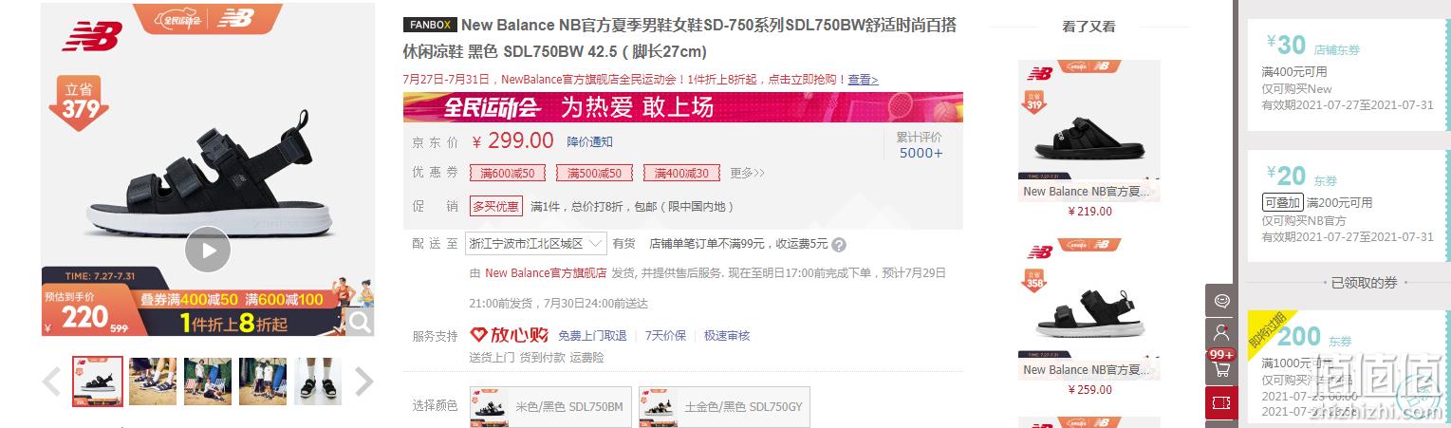Select the 土金色/黑色 SDL750GY color option
Image resolution: width=1451 pixels, height=428 pixels.
tap(724, 406)
